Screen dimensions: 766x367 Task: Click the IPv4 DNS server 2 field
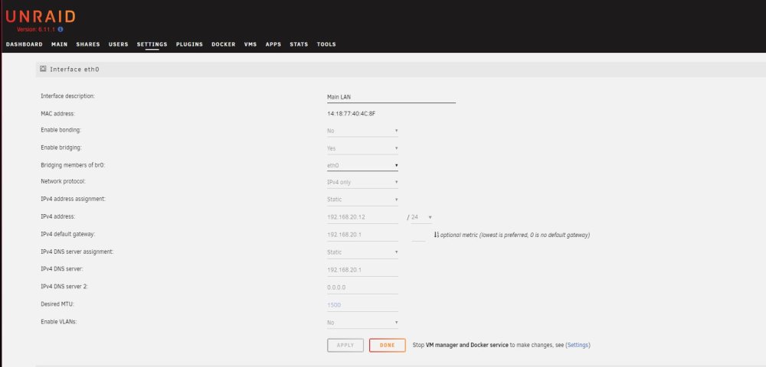[x=362, y=287]
